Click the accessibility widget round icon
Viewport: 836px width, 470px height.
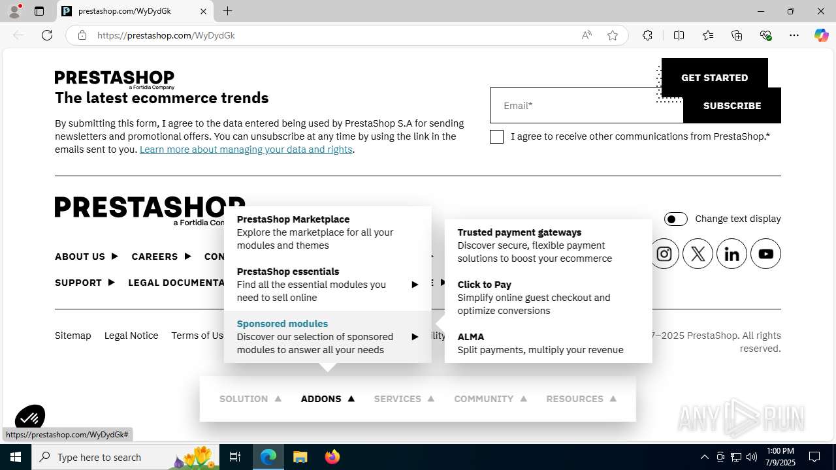(30, 418)
